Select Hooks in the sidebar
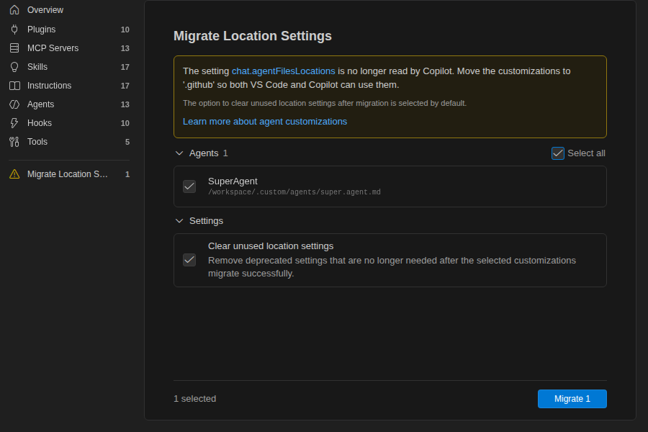Viewport: 648px width, 432px height. (69, 123)
